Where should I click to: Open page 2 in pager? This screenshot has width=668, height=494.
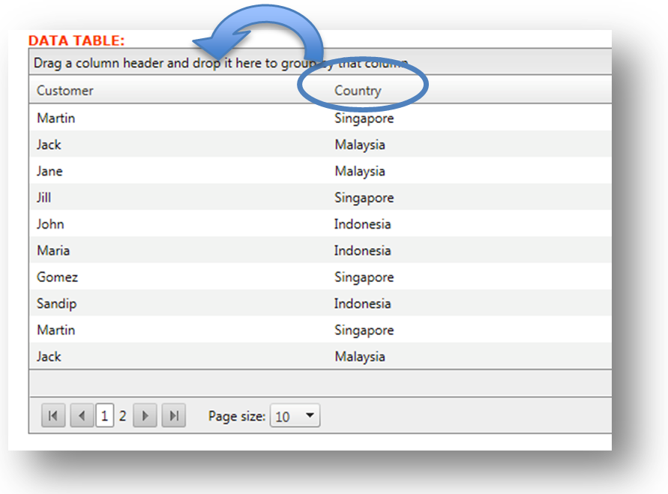123,415
